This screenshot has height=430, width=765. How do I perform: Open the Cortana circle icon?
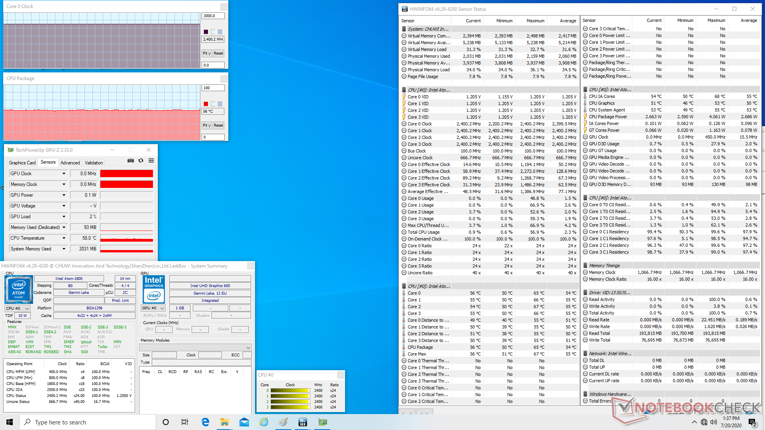(x=166, y=422)
